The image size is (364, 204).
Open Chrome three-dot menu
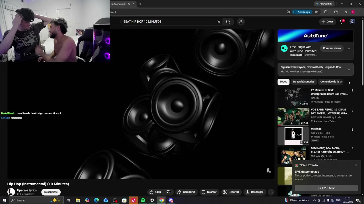click(360, 12)
